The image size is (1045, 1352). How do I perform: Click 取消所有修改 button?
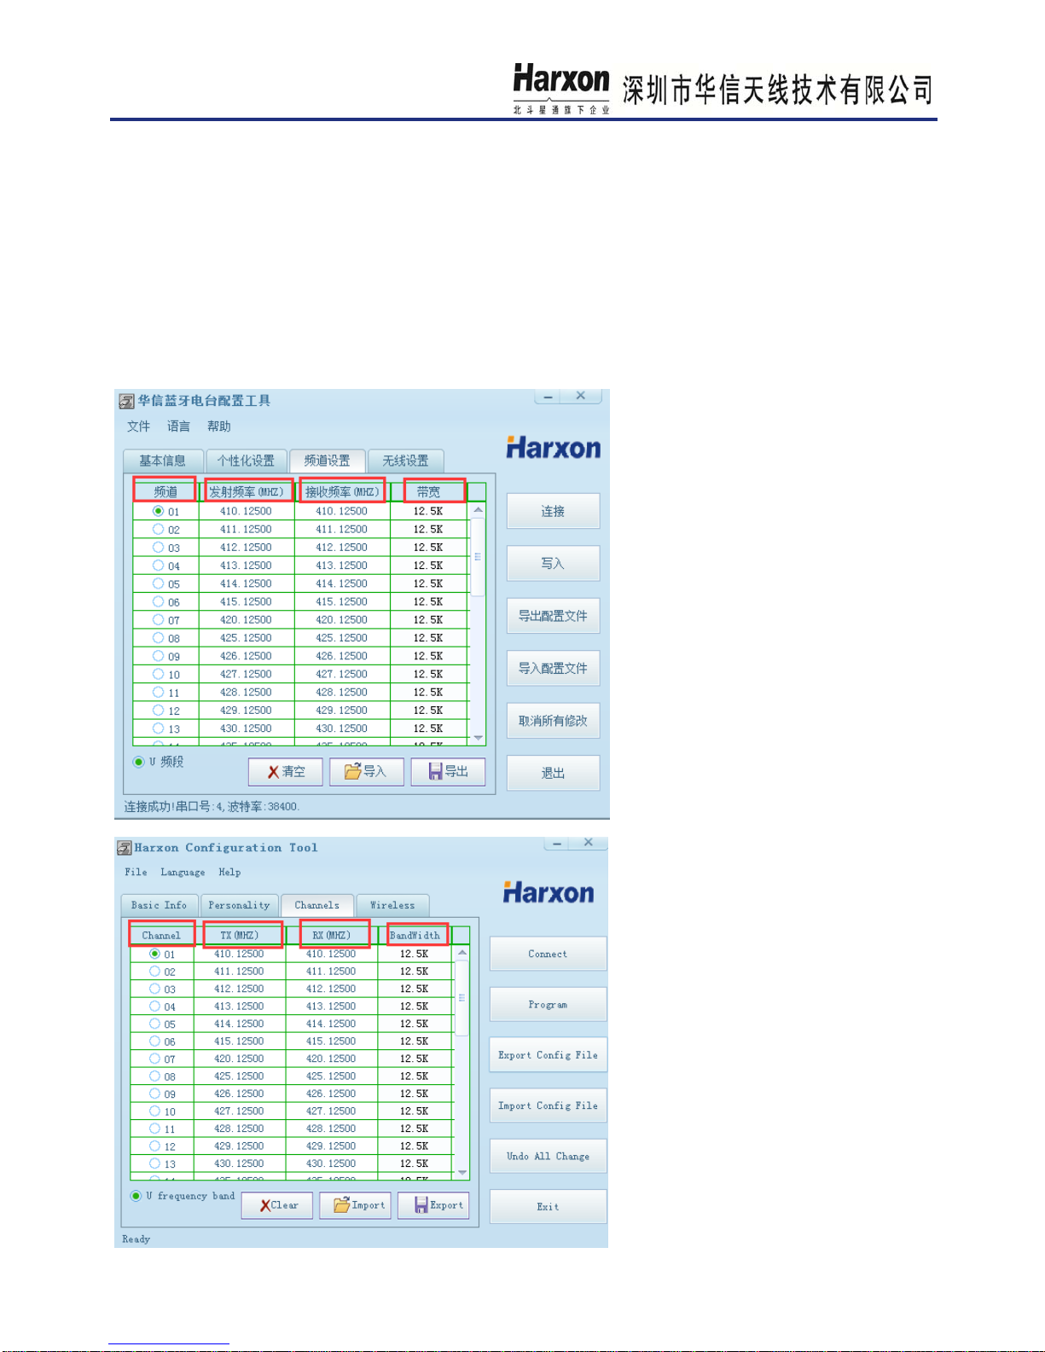point(553,721)
